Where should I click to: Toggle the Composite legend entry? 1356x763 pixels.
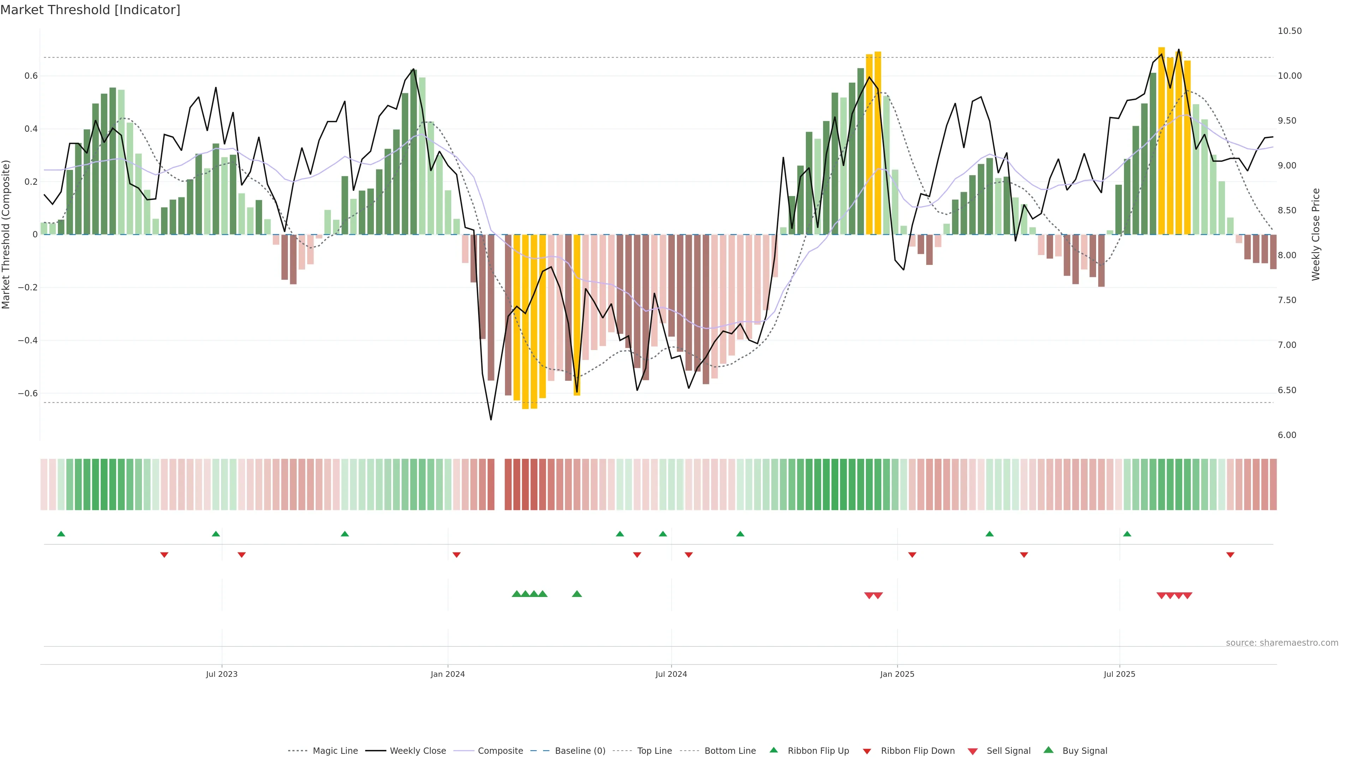500,751
